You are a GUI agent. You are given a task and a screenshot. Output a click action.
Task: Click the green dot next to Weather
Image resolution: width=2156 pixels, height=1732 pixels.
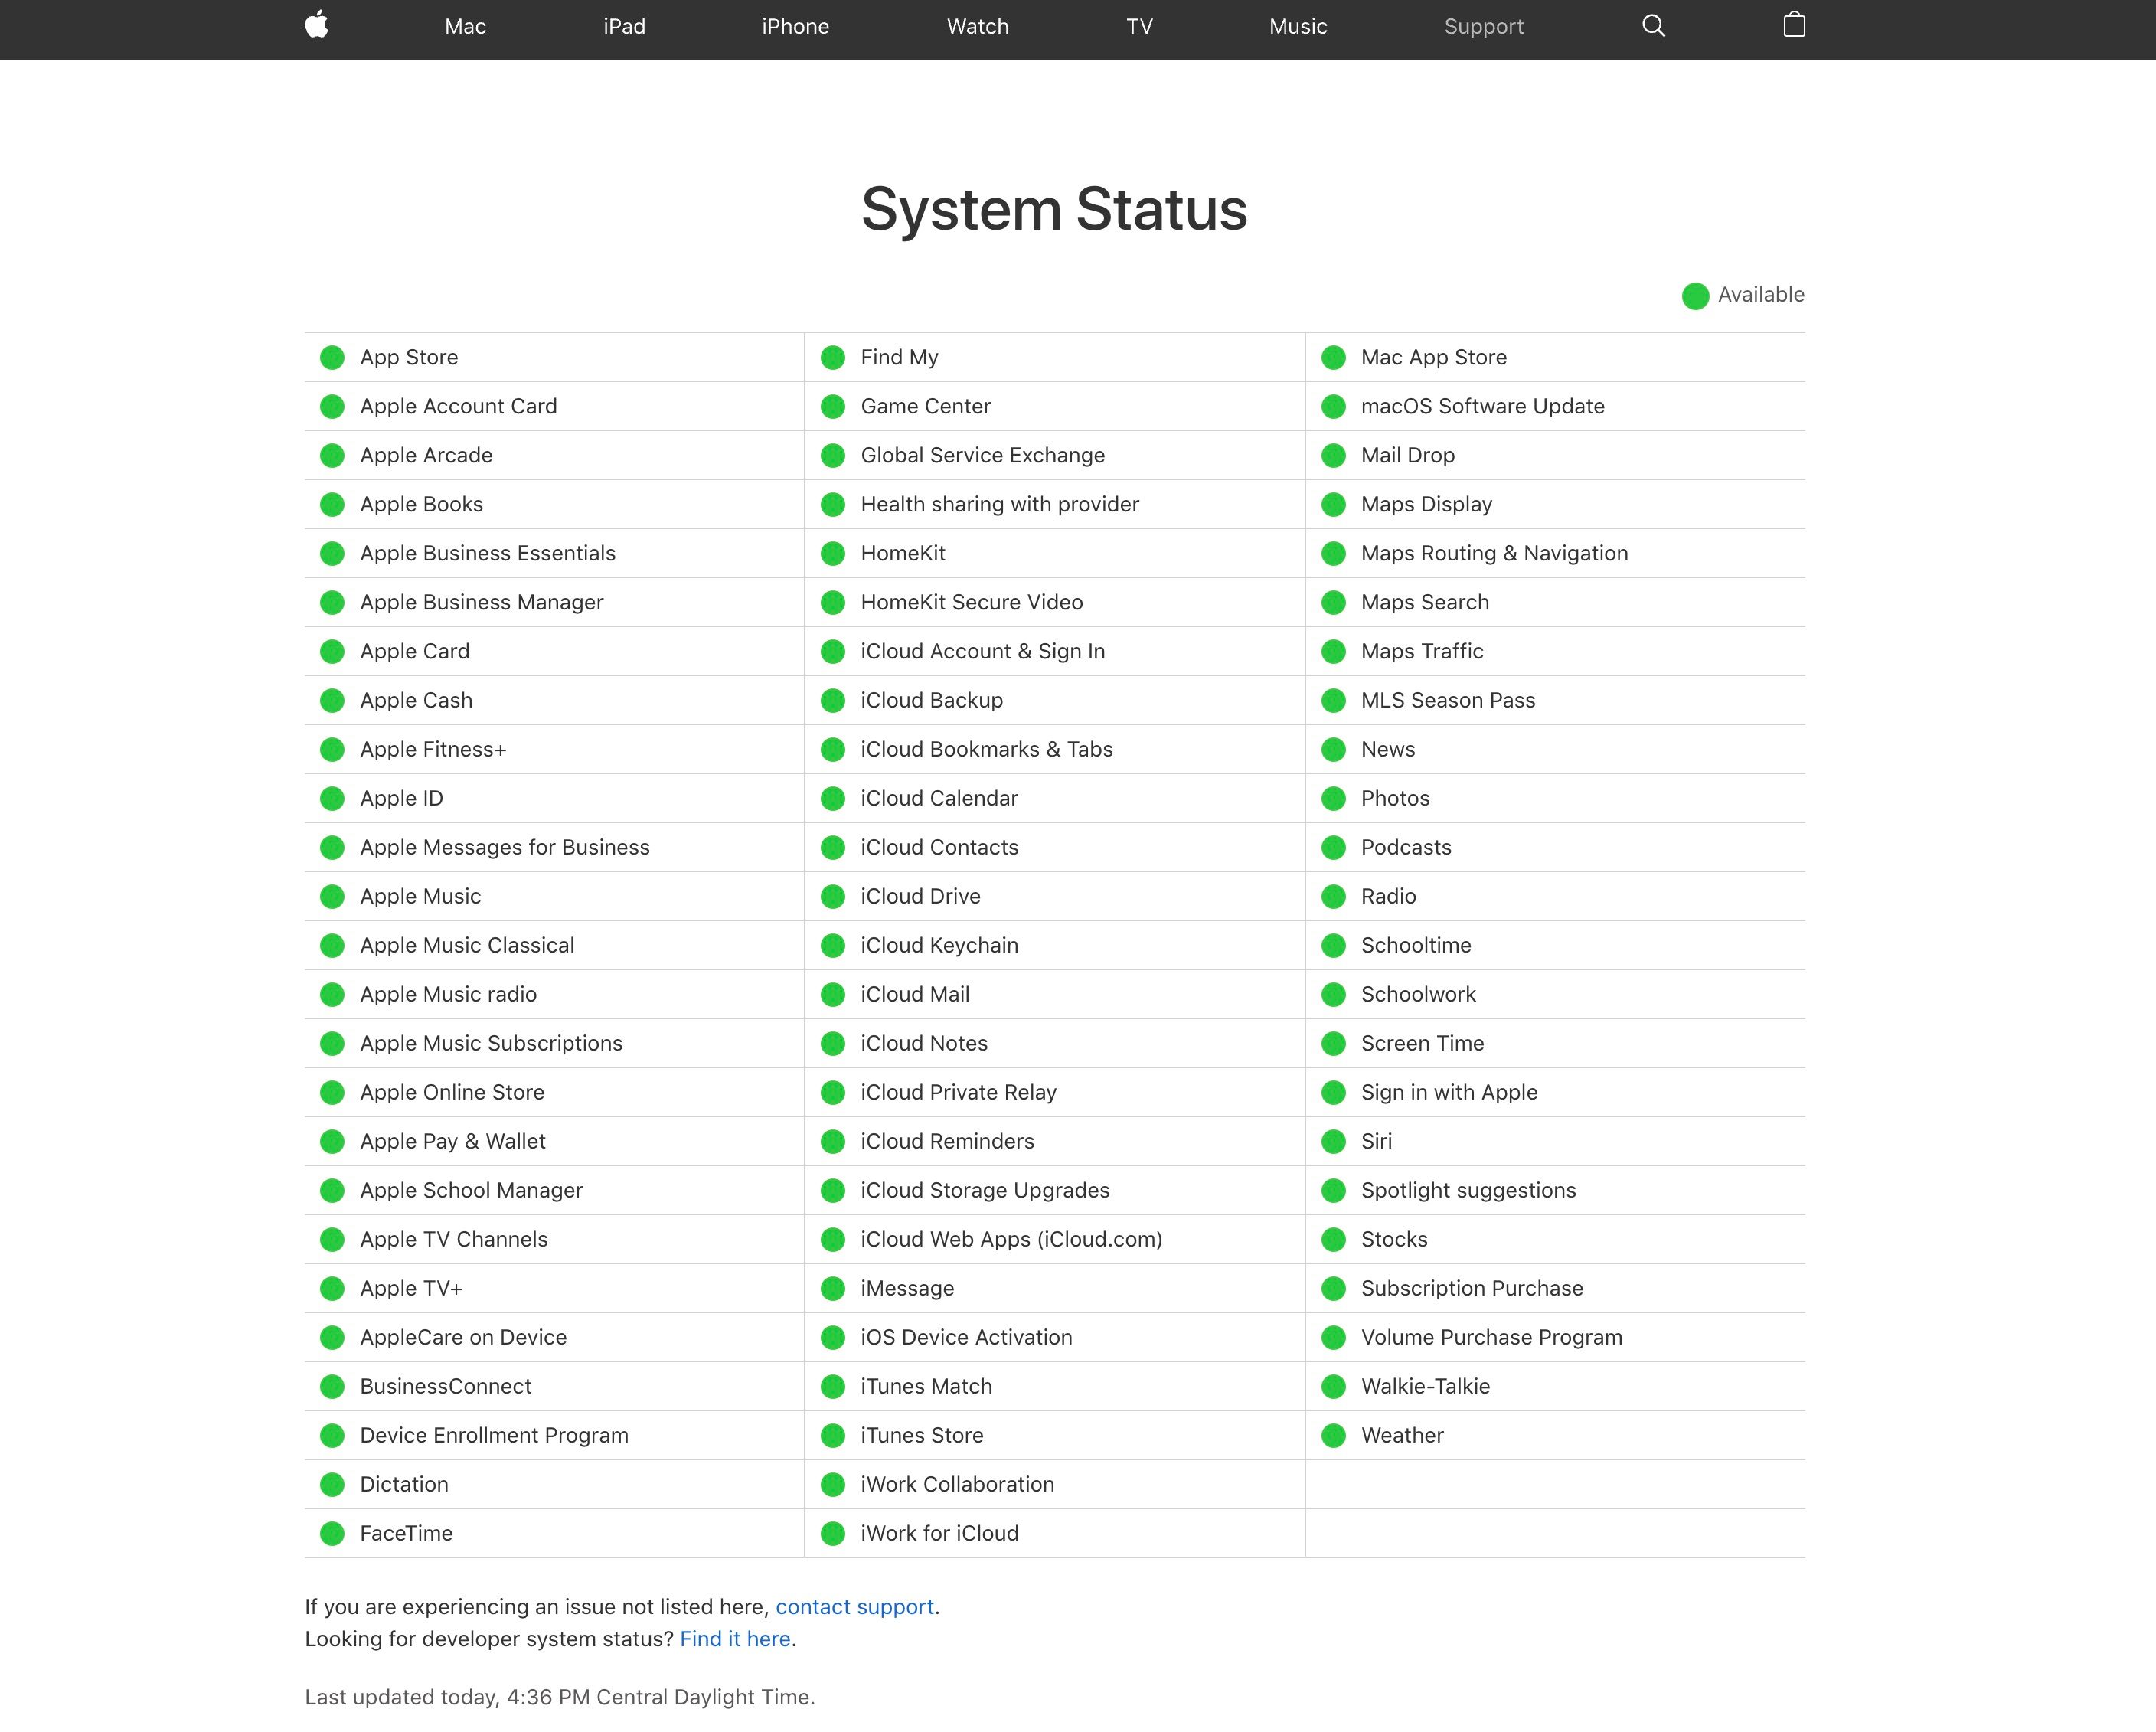point(1333,1435)
